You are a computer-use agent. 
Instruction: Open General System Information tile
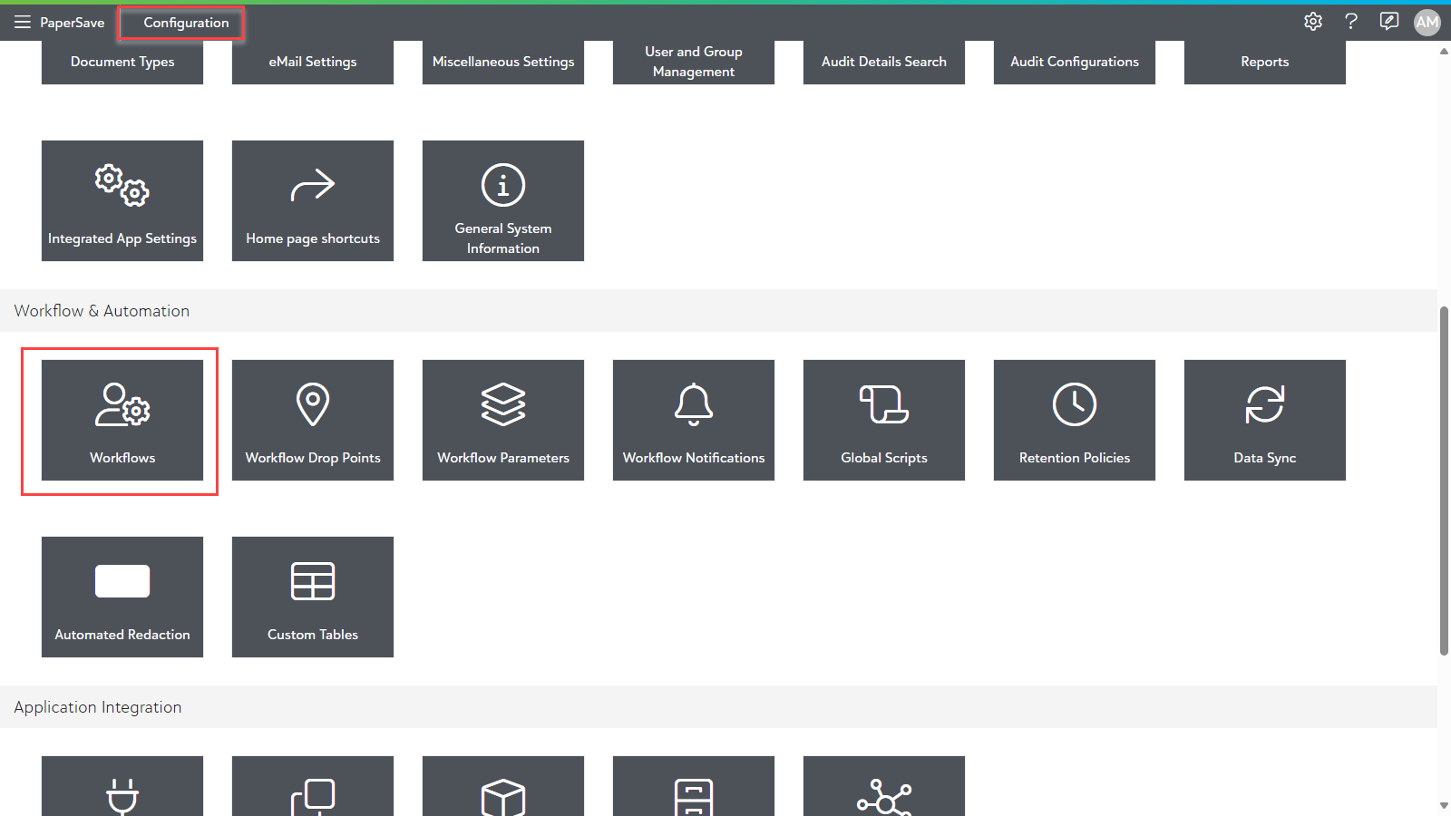click(503, 200)
